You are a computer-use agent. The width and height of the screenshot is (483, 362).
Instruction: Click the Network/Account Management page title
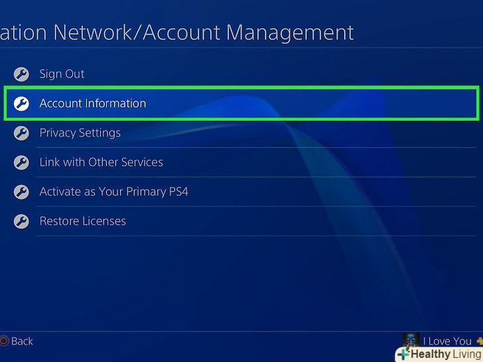coord(176,32)
